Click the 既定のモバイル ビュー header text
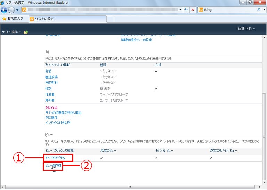267x190 pixels. [224, 150]
